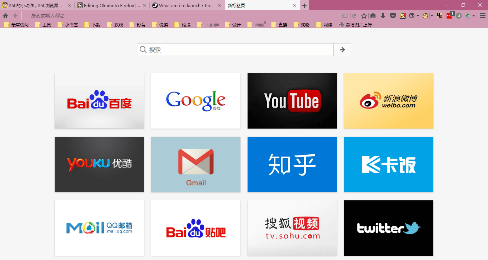This screenshot has height=260, width=488.
Task: Open the 工具 bookmarks folder
Action: pyautogui.click(x=43, y=25)
